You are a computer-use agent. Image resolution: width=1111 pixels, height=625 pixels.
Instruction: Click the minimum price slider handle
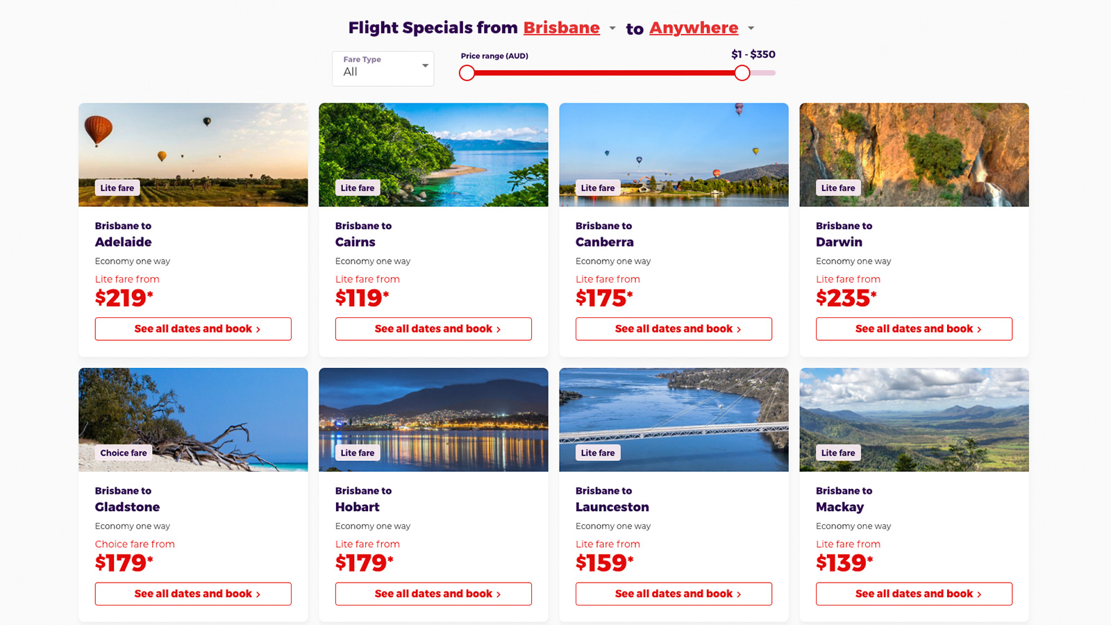coord(467,73)
